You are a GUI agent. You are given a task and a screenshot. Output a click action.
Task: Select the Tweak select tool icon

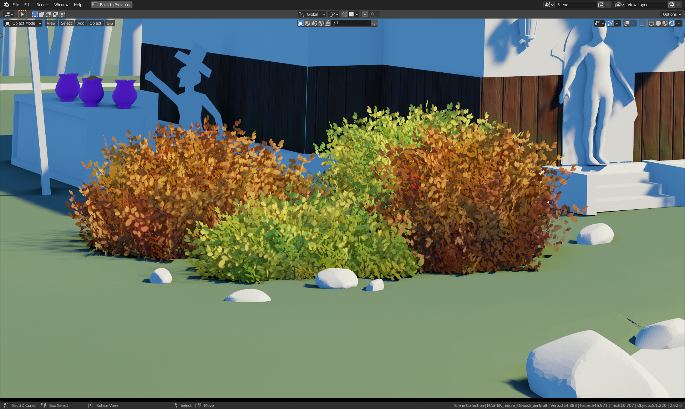point(22,14)
